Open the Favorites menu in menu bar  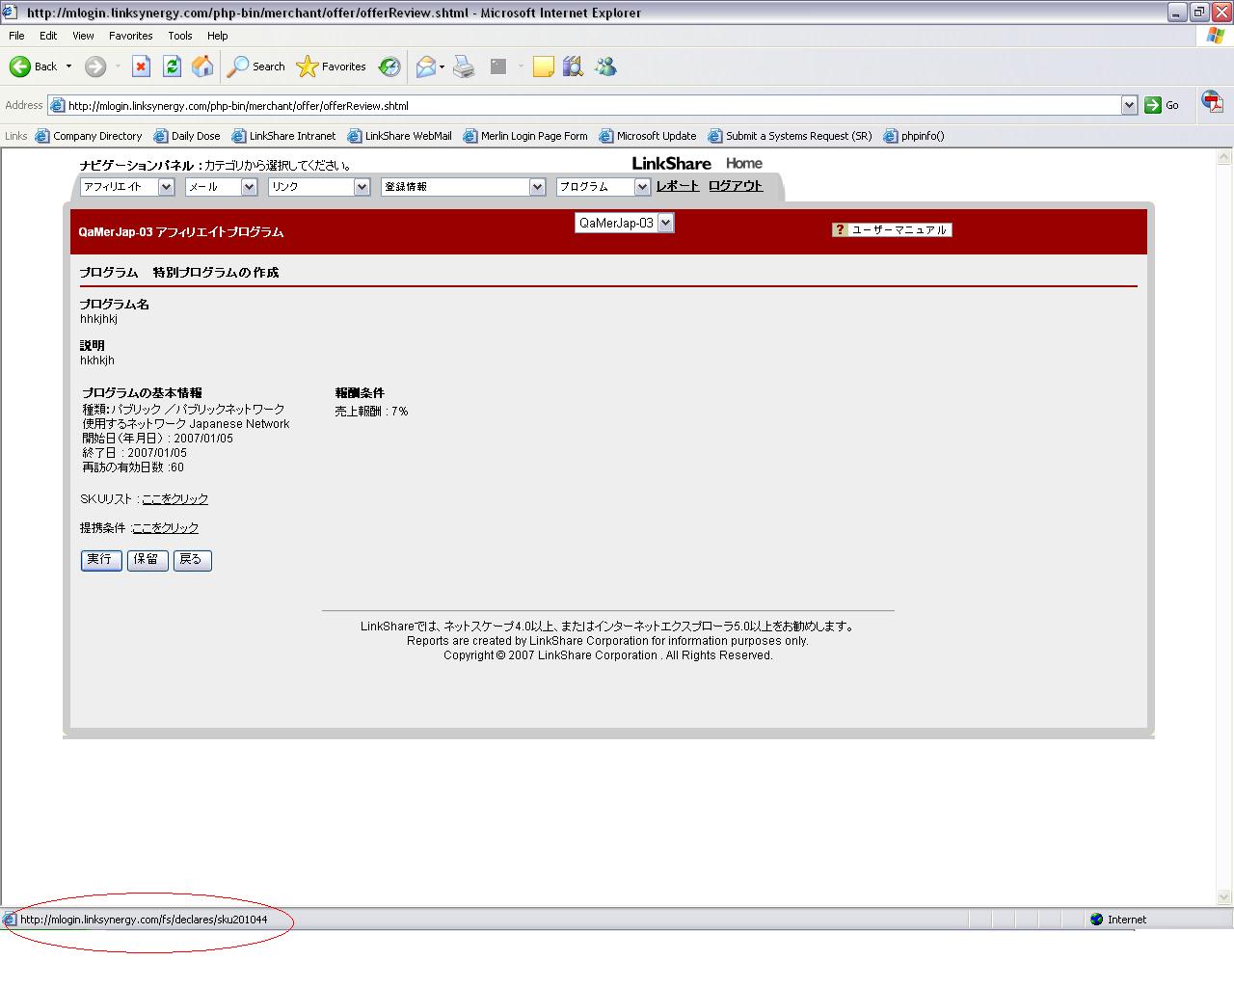[130, 36]
